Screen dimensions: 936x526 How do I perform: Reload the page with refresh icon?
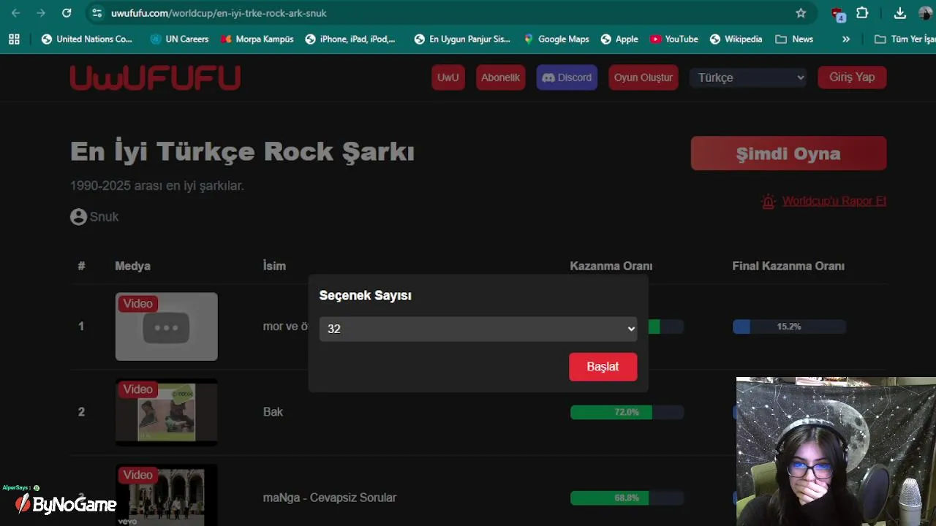point(67,13)
